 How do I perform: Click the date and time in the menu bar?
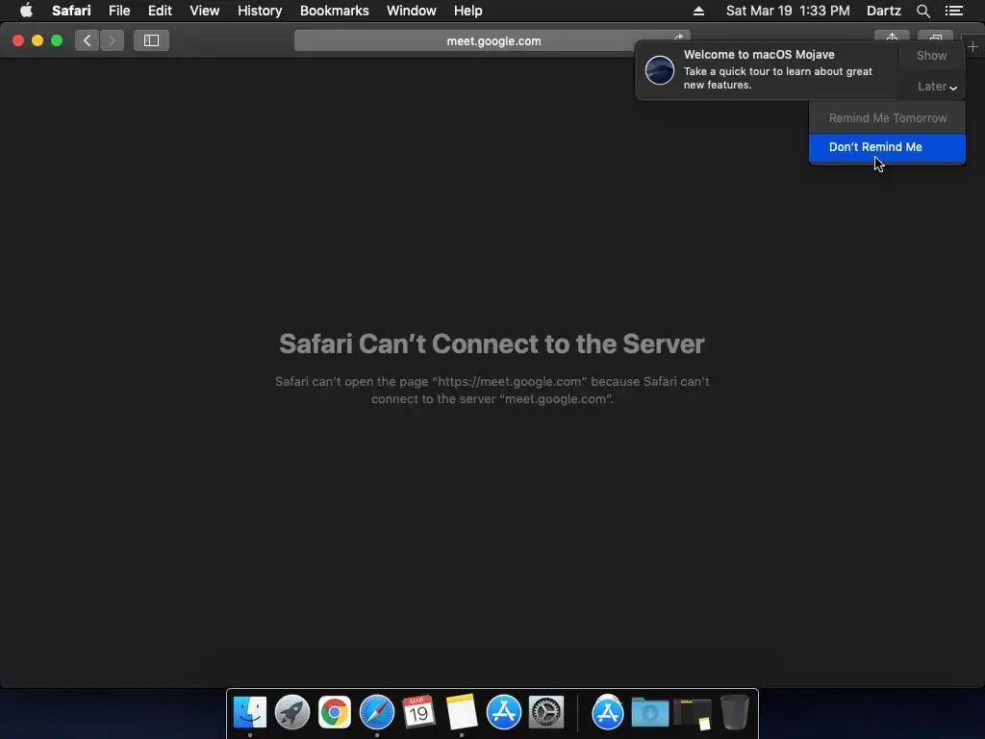(x=788, y=11)
